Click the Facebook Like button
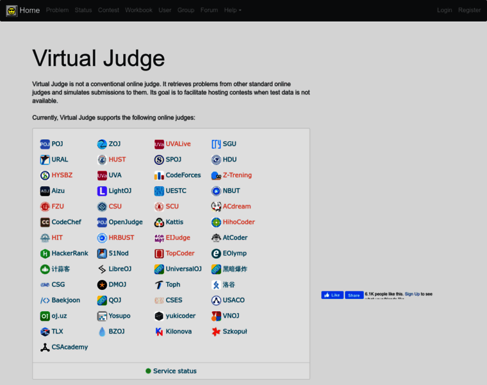Image resolution: width=487 pixels, height=385 pixels. point(333,295)
